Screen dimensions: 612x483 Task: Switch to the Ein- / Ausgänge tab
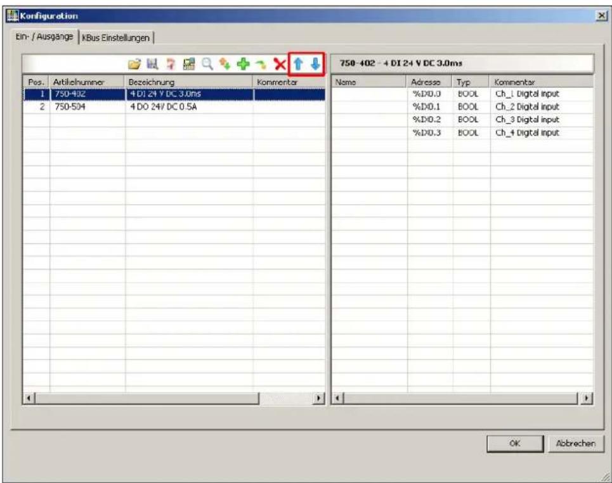pyautogui.click(x=44, y=37)
